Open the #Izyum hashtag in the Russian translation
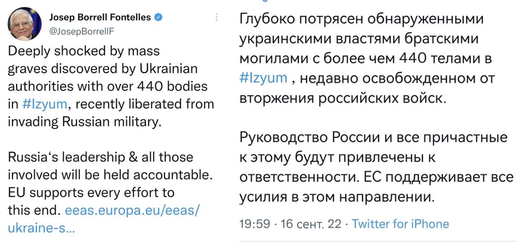527x242 pixels. [x=263, y=78]
